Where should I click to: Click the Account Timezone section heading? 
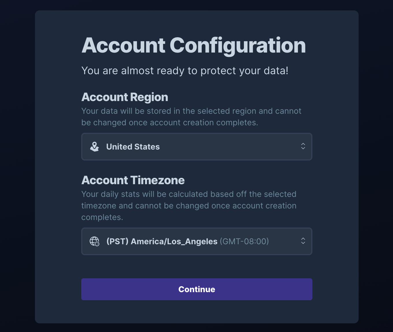[x=133, y=180]
